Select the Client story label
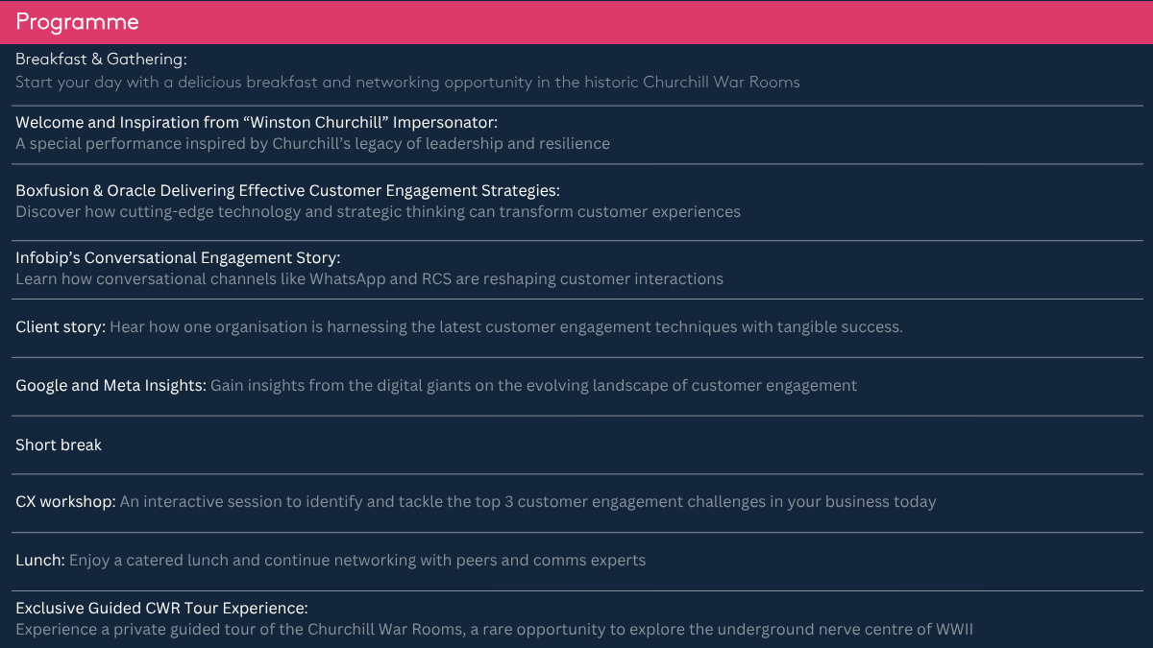1153x648 pixels. tap(61, 327)
